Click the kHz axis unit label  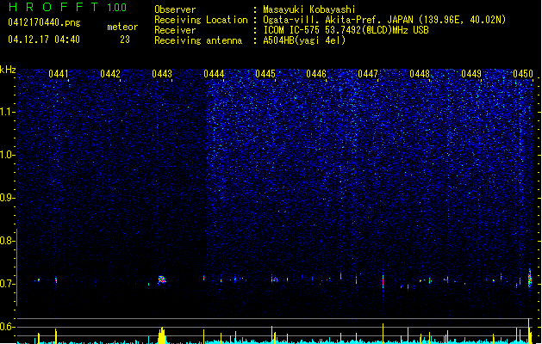tap(8, 70)
